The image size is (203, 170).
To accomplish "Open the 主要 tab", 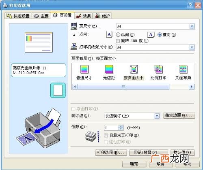I will [x=41, y=16].
